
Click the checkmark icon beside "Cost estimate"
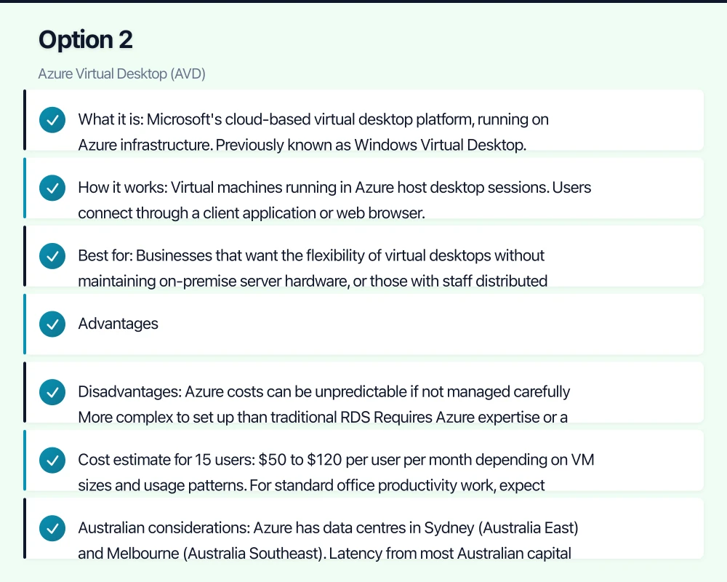pyautogui.click(x=52, y=461)
